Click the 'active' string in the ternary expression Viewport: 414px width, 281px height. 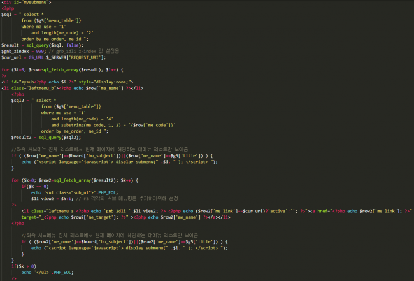point(278,211)
